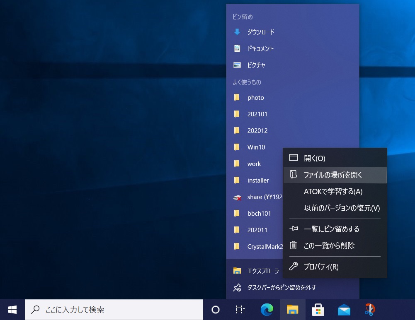Viewport: 415px width, 320px height.
Task: Click the picture icon beside ピクチャ
Action: pyautogui.click(x=237, y=65)
